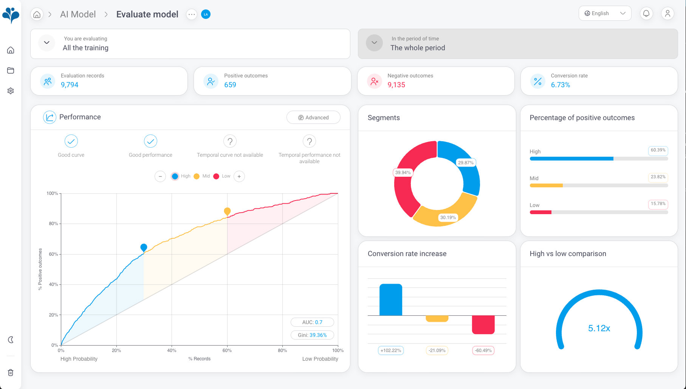This screenshot has width=686, height=389.
Task: Click Temporal performance not available question icon
Action: (309, 141)
